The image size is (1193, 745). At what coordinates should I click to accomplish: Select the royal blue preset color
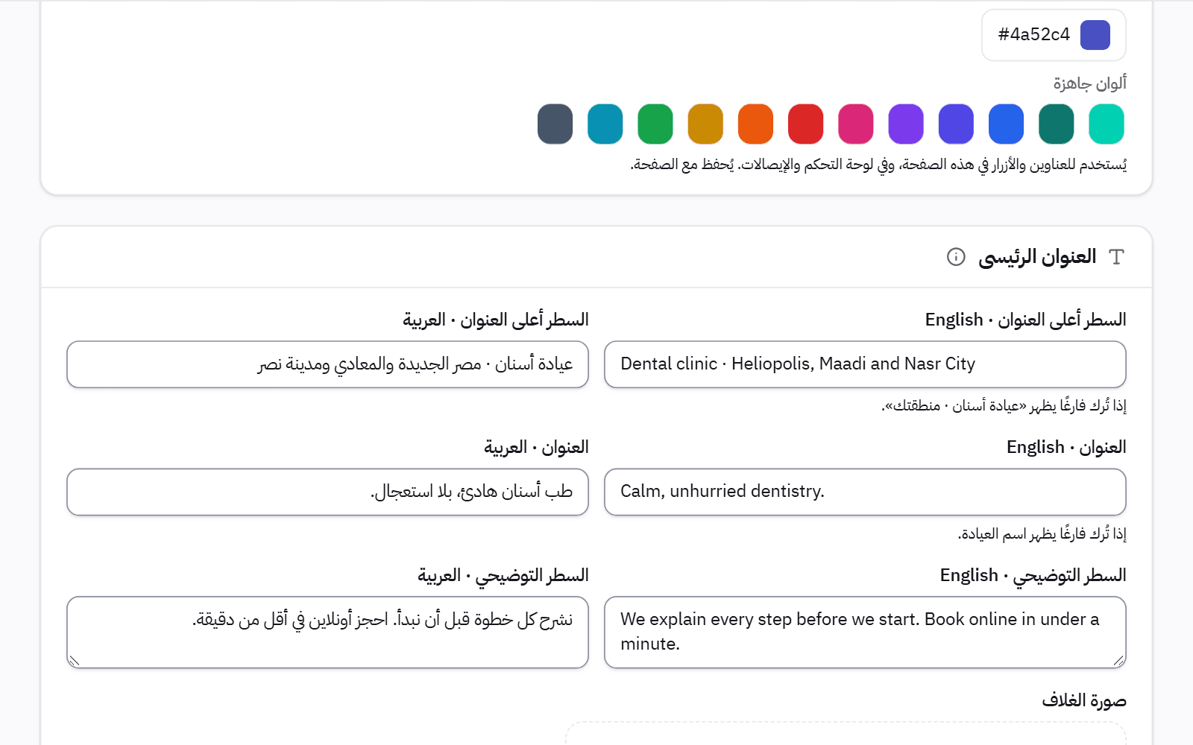click(x=1006, y=124)
